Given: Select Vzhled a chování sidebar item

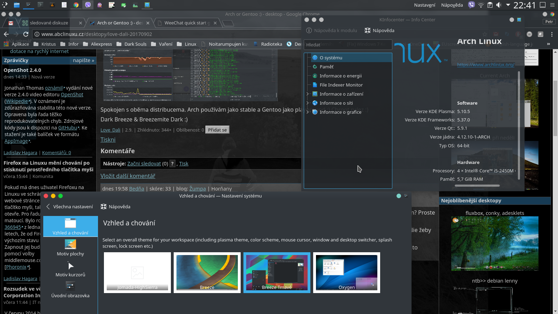Looking at the screenshot, I should pyautogui.click(x=70, y=226).
